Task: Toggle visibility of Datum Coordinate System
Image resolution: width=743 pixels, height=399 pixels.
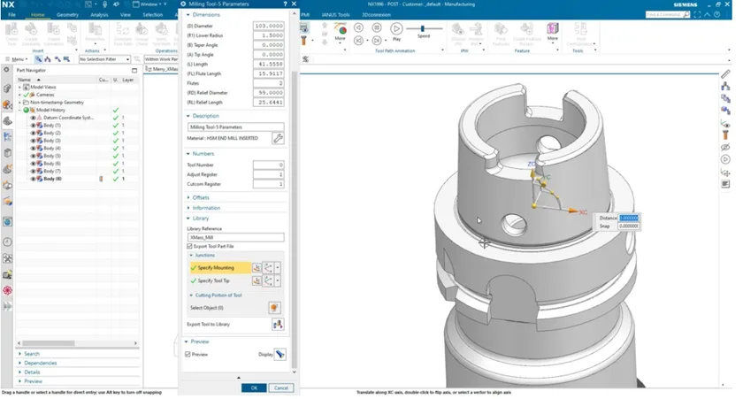Action: [34, 118]
